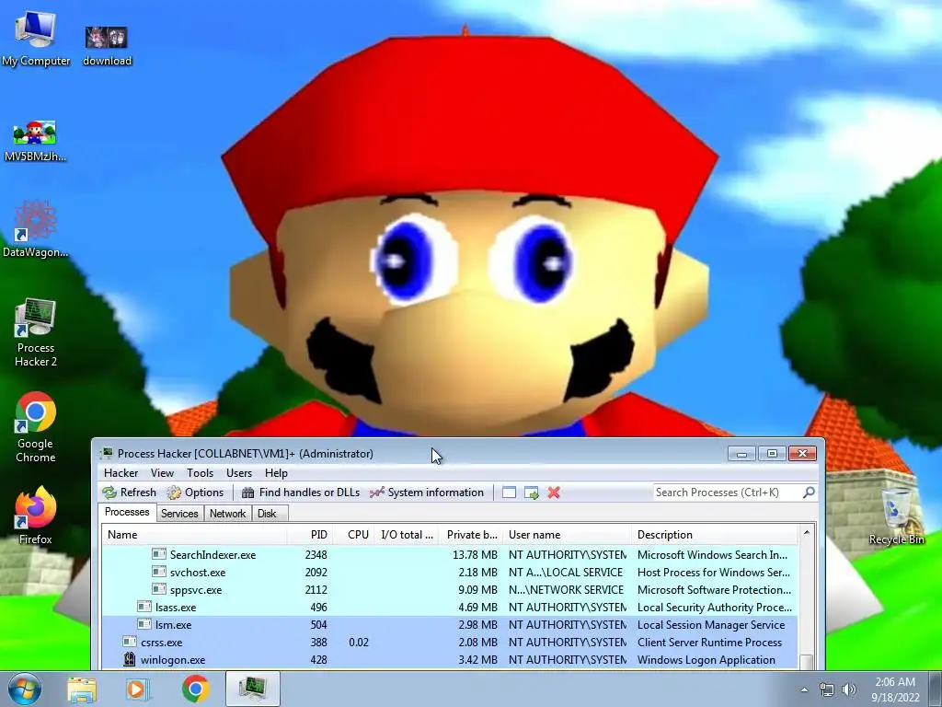The height and width of the screenshot is (707, 942).
Task: Select the SearchIndexer.exe process row
Action: pos(450,555)
